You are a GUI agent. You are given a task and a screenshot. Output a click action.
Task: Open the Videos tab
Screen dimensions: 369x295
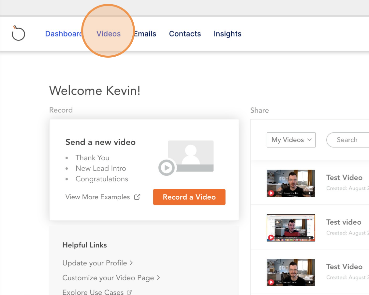coord(109,34)
